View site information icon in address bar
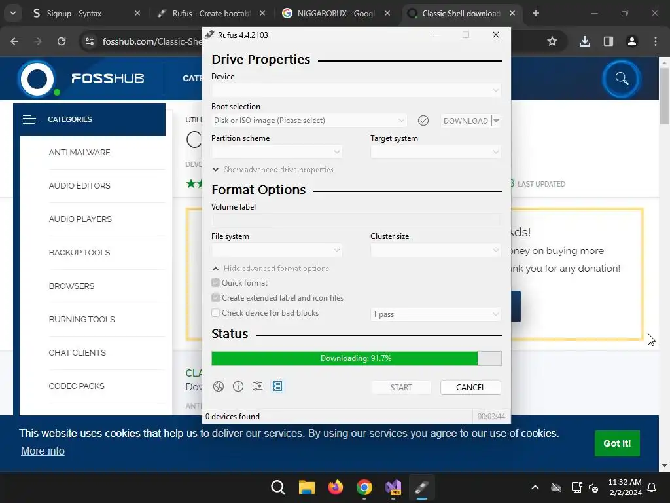The image size is (670, 503). [90, 41]
